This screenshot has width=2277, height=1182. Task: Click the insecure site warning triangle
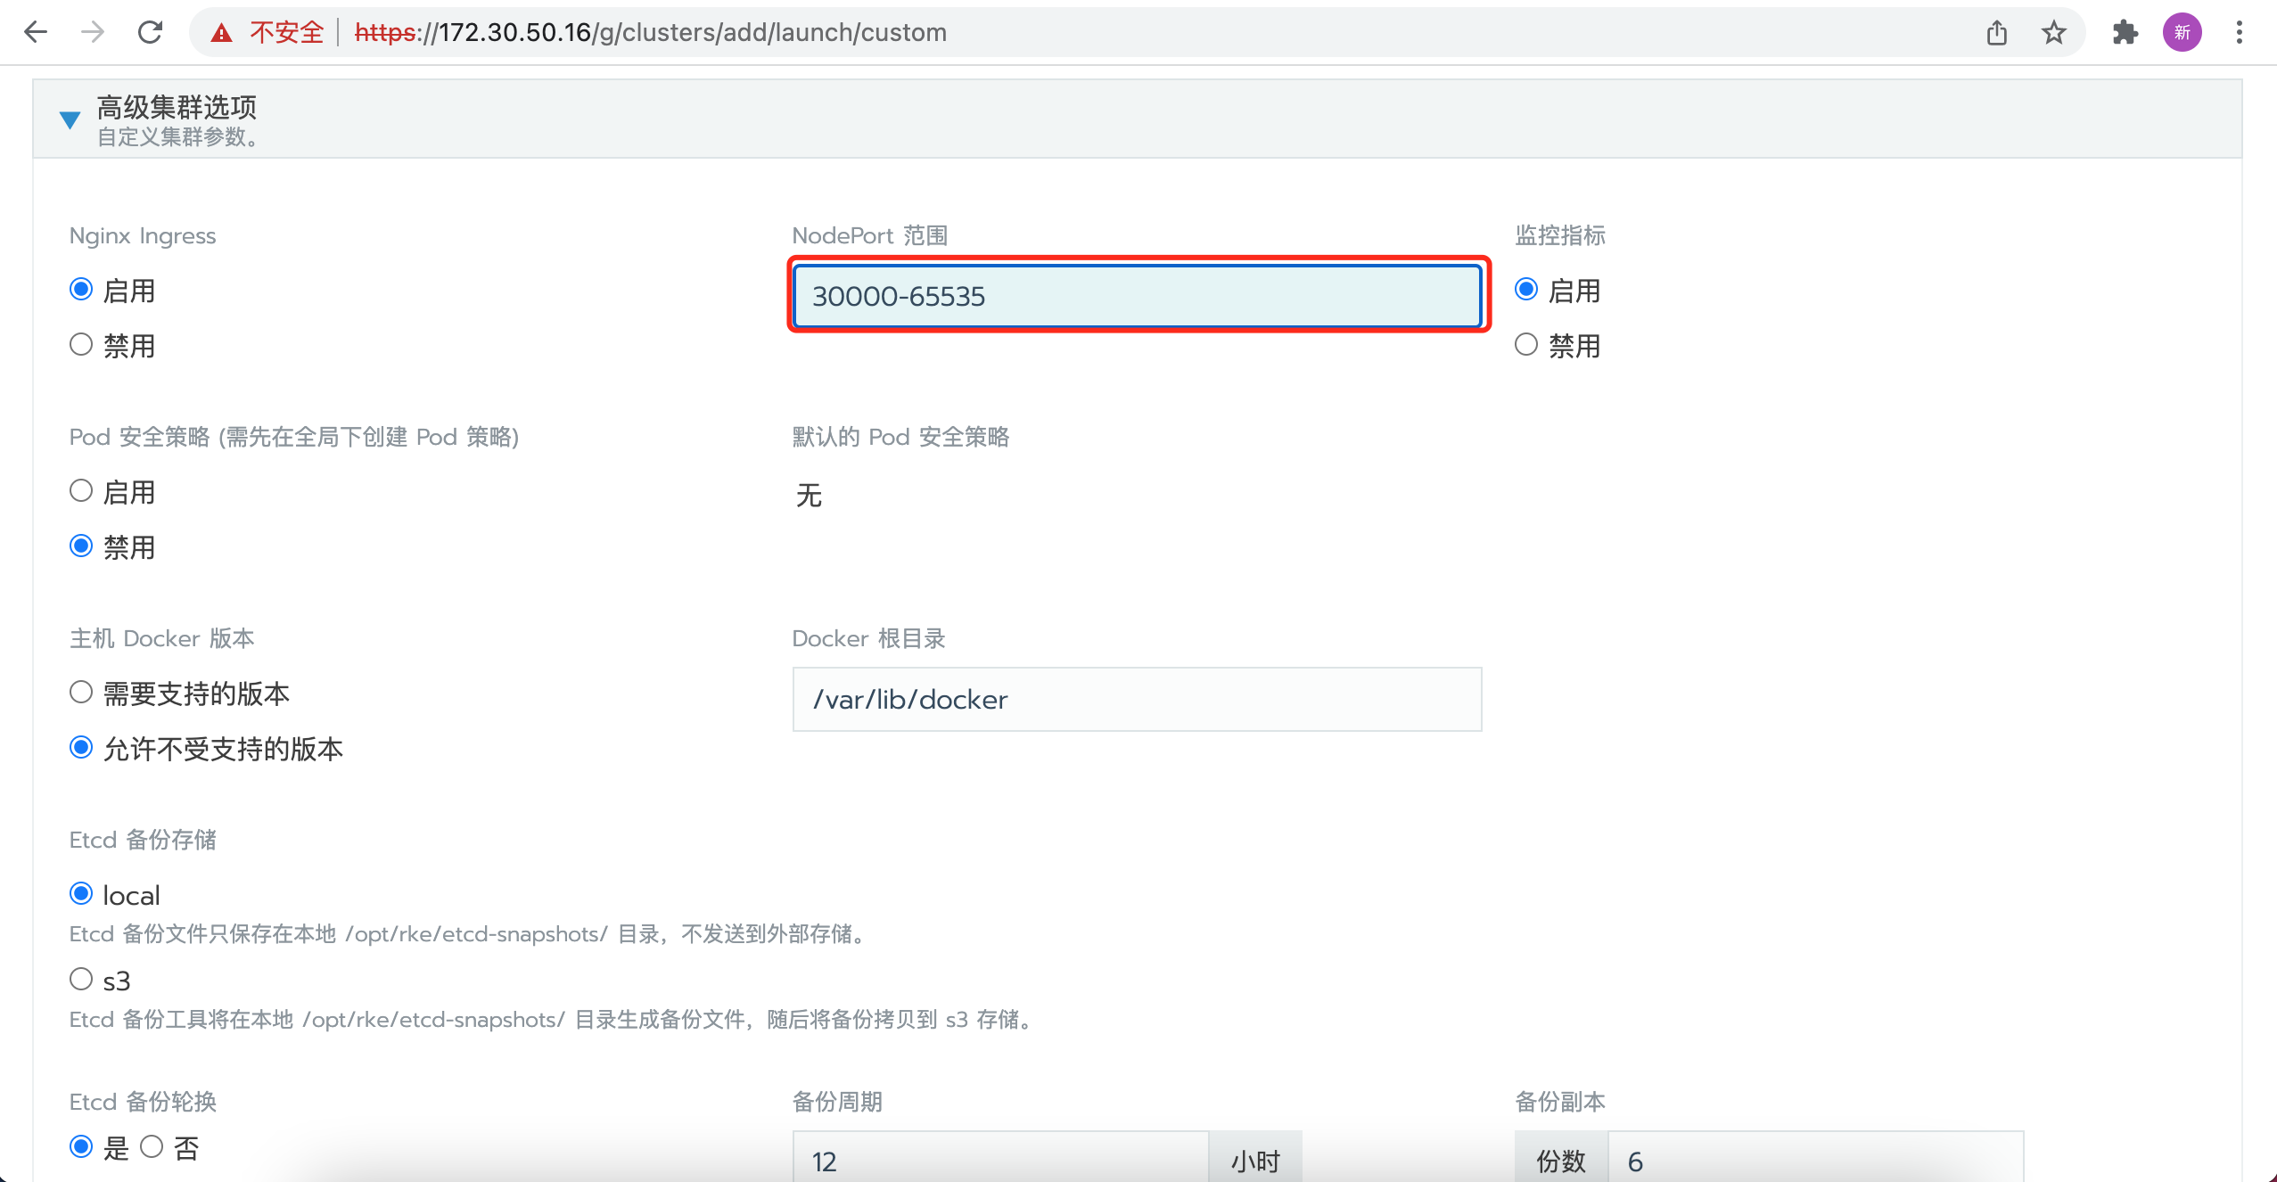pos(221,33)
